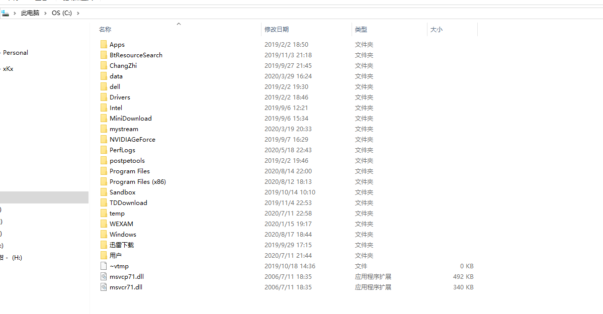Select the Windows folder icon
This screenshot has width=603, height=314.
pyautogui.click(x=104, y=235)
